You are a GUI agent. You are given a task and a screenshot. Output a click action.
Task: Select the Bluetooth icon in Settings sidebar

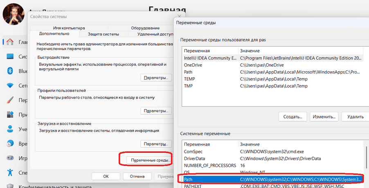10,71
